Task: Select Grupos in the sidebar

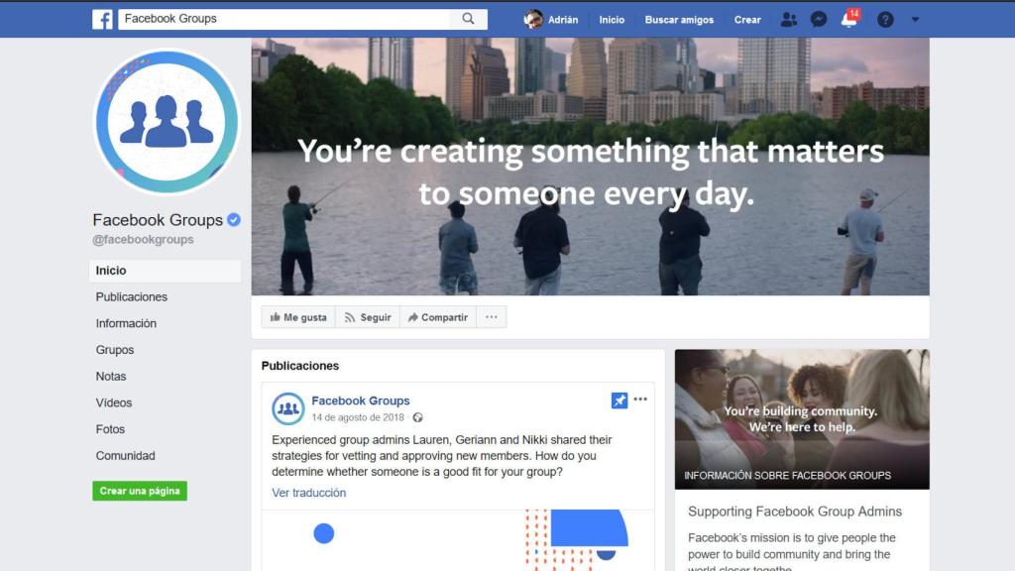Action: pos(115,350)
